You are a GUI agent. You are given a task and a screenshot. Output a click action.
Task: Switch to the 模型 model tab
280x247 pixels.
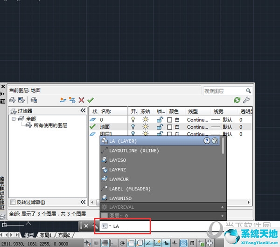[x=29, y=235]
